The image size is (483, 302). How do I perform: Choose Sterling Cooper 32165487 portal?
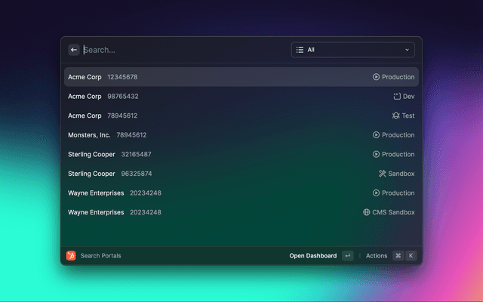coord(226,155)
